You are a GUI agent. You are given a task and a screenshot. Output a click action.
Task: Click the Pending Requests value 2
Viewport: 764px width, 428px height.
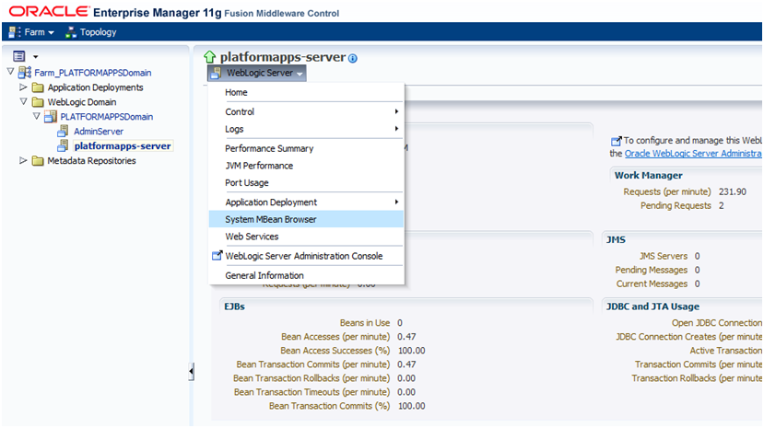tap(721, 206)
